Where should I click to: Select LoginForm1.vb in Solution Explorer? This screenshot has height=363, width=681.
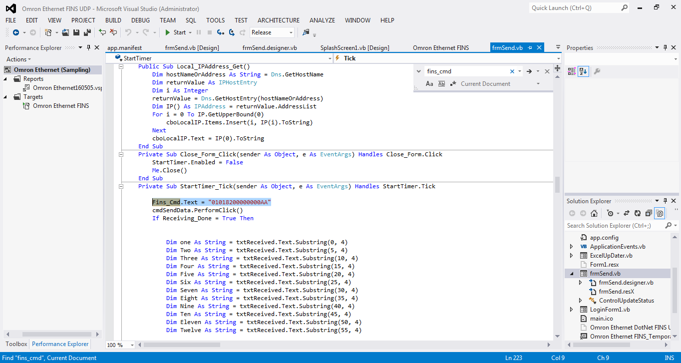pyautogui.click(x=610, y=310)
